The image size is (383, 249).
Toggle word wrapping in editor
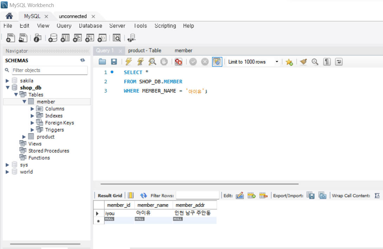coord(339,62)
